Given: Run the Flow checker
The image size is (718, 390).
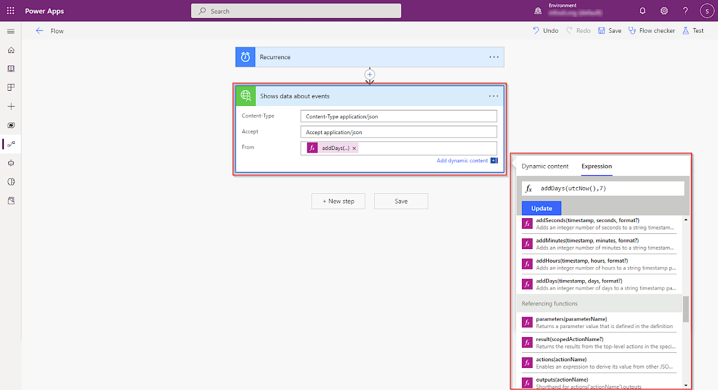Looking at the screenshot, I should [x=651, y=30].
